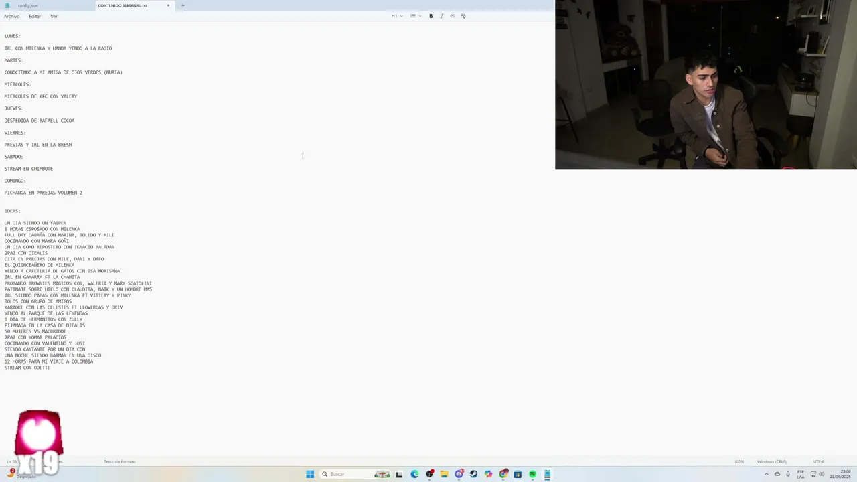Click 'Texto sin formato' status bar entry
The height and width of the screenshot is (482, 857).
click(120, 461)
